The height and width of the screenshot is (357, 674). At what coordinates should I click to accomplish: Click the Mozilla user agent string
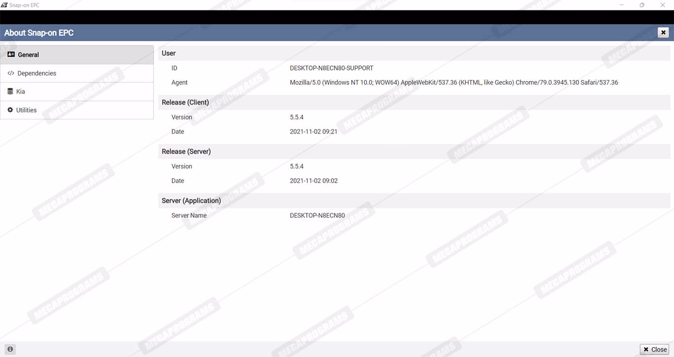[453, 82]
